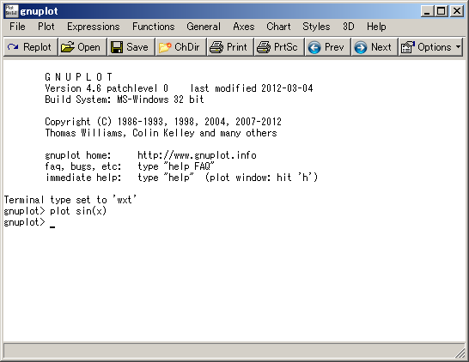
Task: Open the 3D menu
Action: coord(349,27)
